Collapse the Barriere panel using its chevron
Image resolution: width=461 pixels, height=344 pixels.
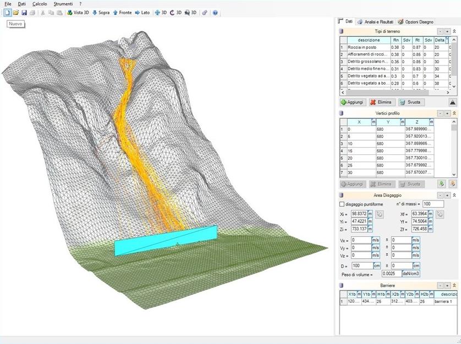click(454, 286)
